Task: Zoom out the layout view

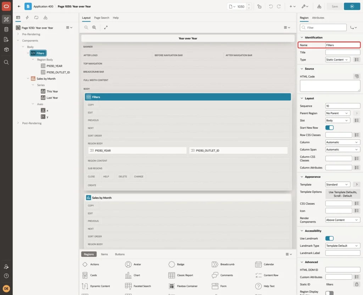Action: click(86, 28)
